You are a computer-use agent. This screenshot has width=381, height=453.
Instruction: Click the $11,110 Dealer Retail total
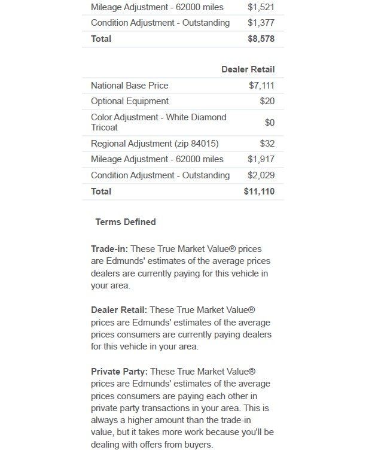tap(259, 191)
